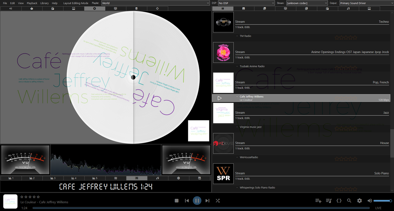Screen dimensions: 394x211
Task: Select the Tsubaki Anime Radio row
Action: [x=301, y=66]
